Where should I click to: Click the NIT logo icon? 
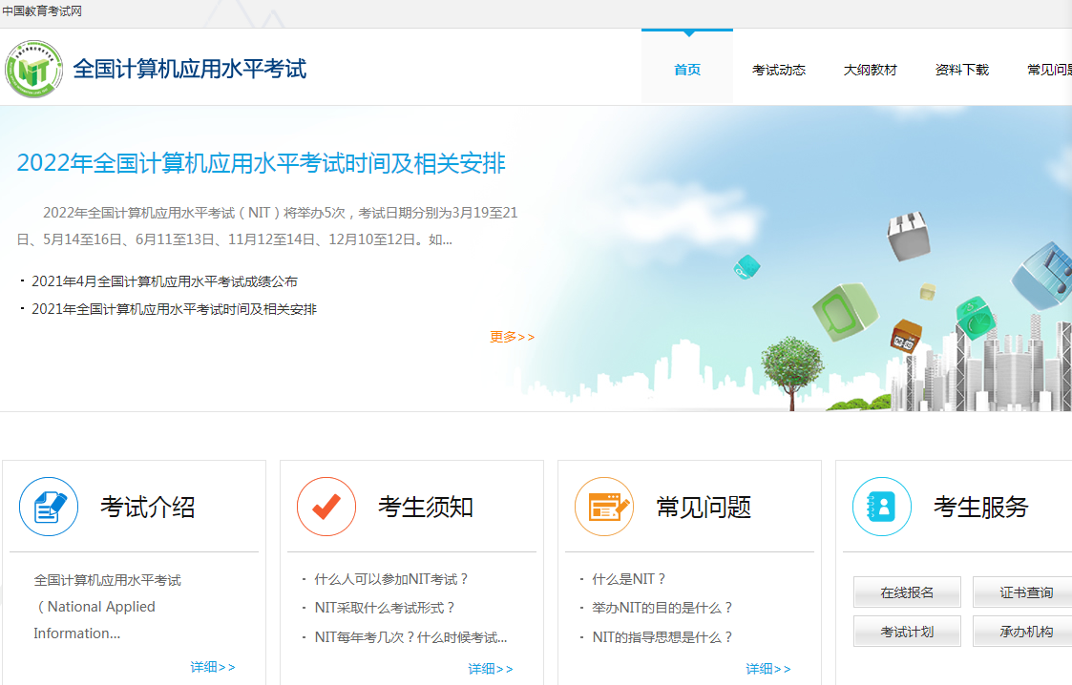click(x=33, y=69)
